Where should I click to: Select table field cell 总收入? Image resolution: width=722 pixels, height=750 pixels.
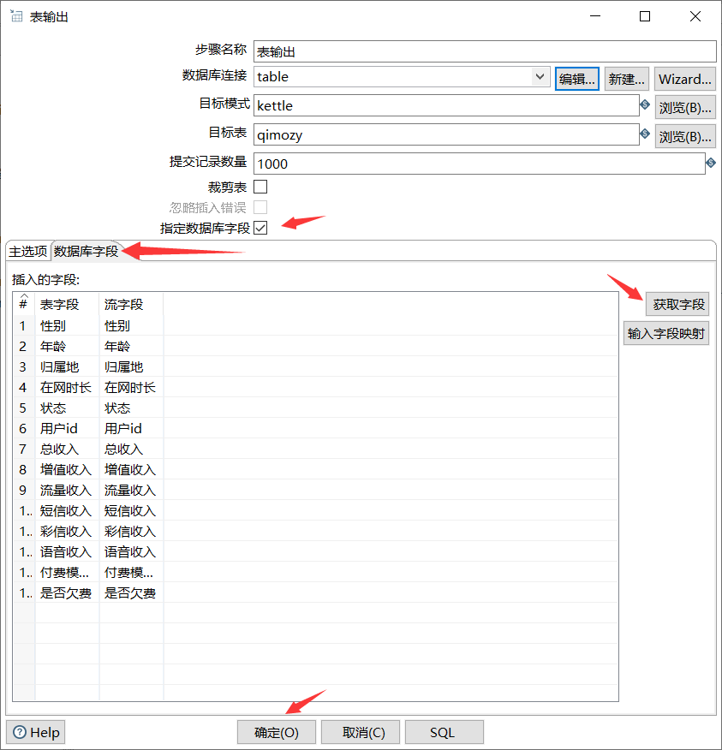point(67,449)
